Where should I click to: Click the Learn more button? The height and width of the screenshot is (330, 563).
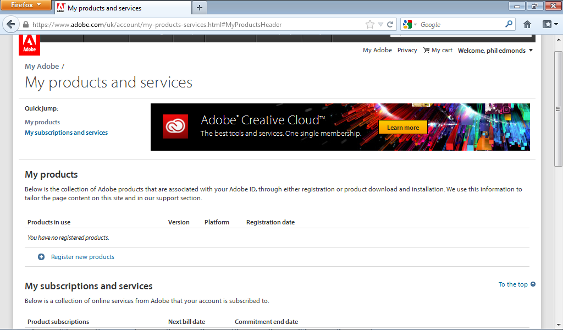(403, 128)
